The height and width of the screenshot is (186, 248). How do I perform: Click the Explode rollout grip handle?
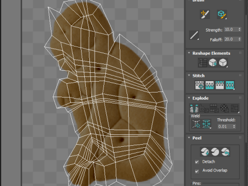point(240,98)
